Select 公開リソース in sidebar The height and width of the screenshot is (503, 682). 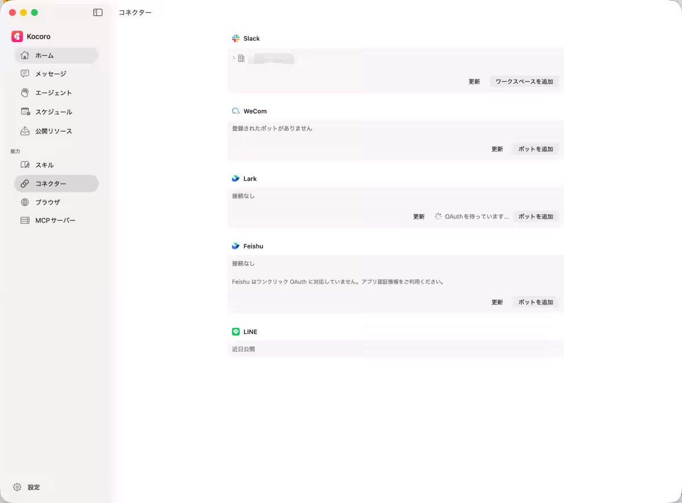pos(56,131)
